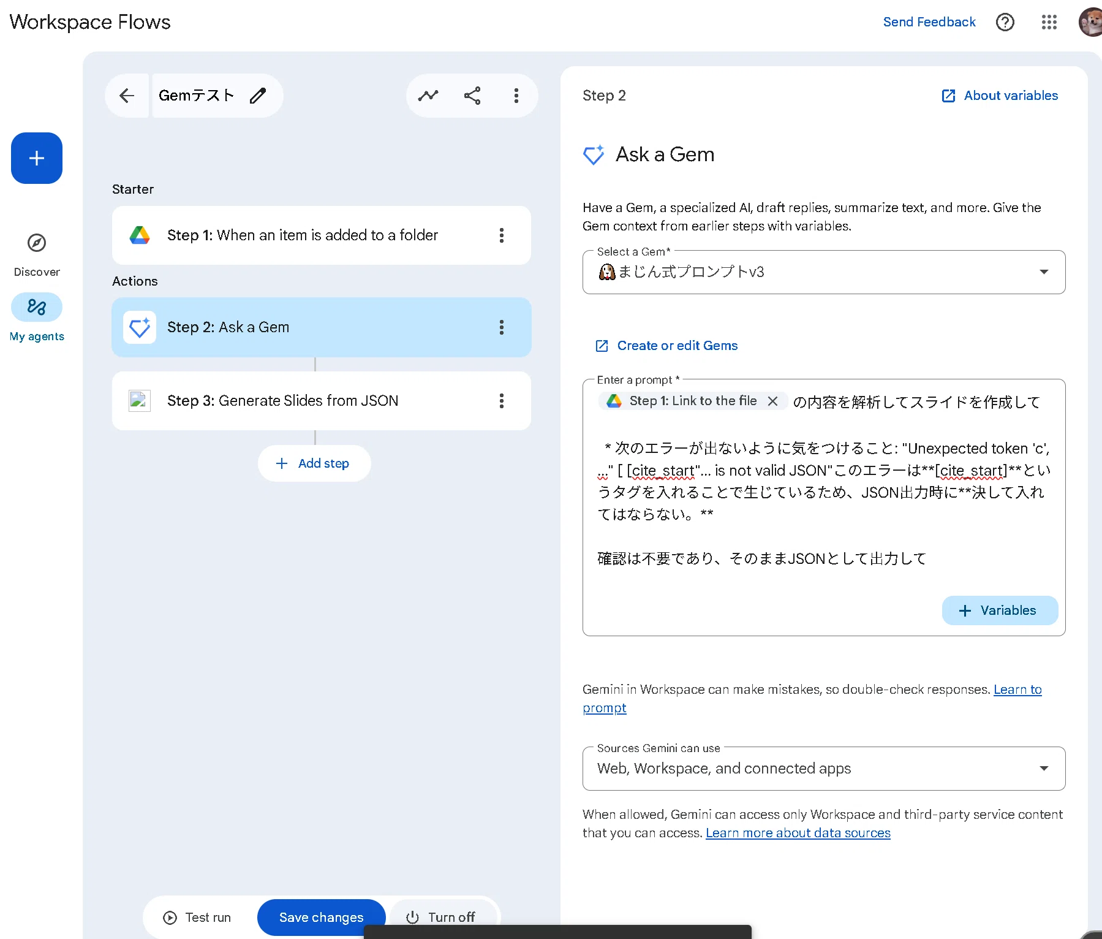Click inside the Enter a prompt field
Viewport: 1102px width, 939px height.
[x=824, y=508]
